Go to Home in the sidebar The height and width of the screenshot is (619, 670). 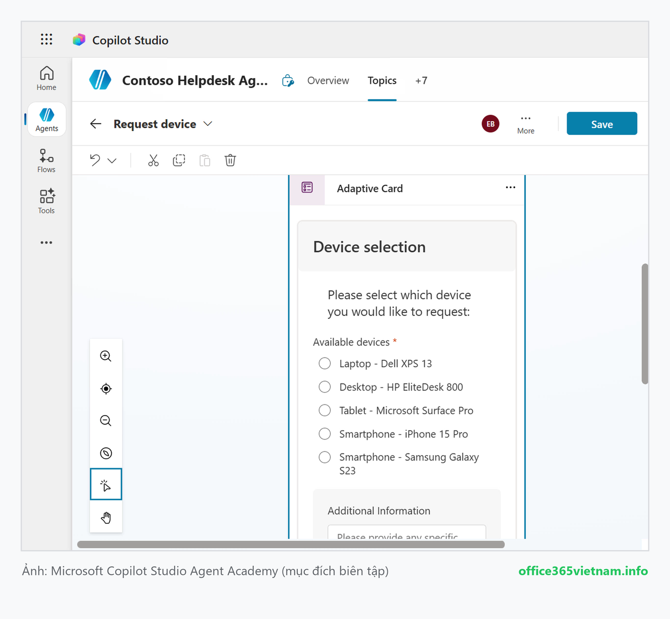tap(46, 78)
